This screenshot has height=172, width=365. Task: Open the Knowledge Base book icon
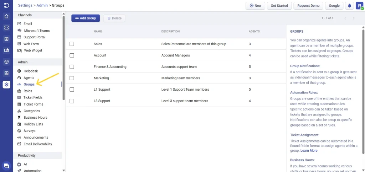click(x=6, y=50)
